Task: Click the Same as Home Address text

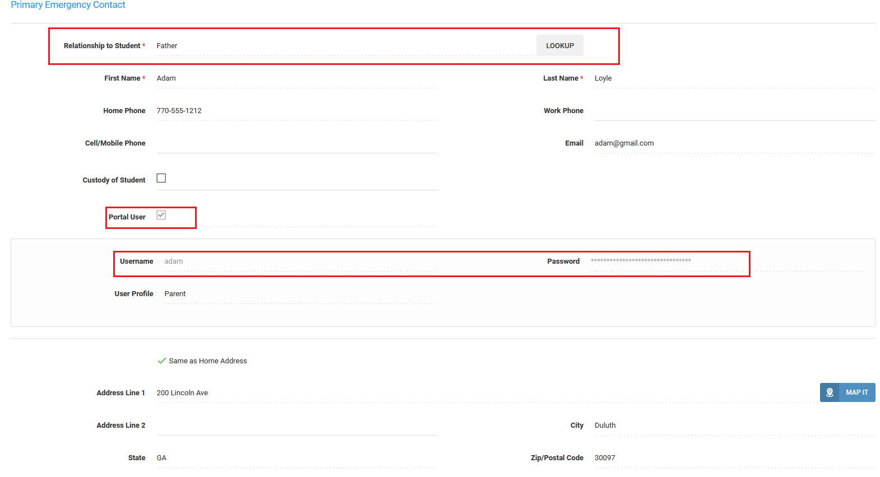Action: 208,361
